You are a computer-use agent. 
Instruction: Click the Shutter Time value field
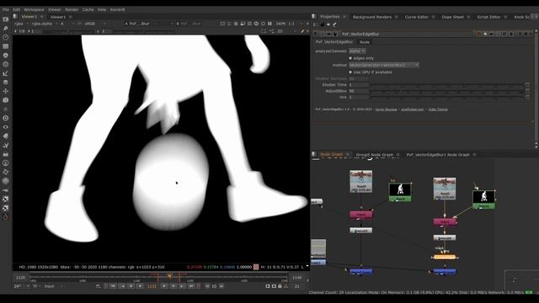(358, 84)
